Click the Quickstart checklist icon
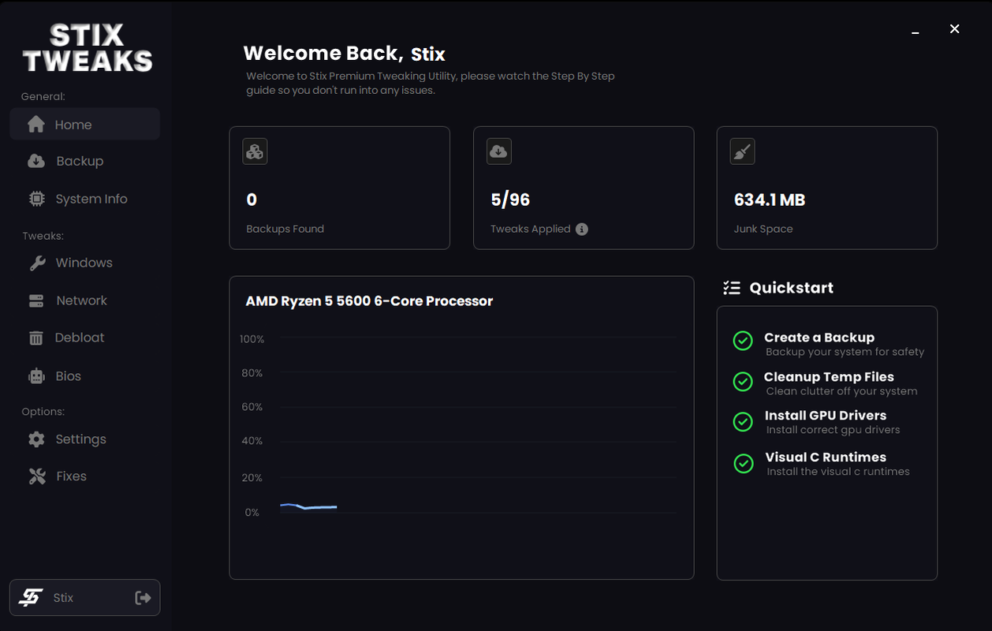The image size is (992, 631). (732, 287)
